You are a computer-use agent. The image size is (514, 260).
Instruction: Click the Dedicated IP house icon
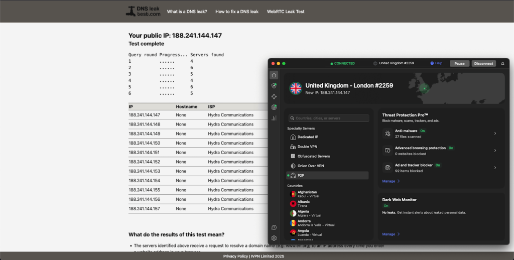click(293, 137)
